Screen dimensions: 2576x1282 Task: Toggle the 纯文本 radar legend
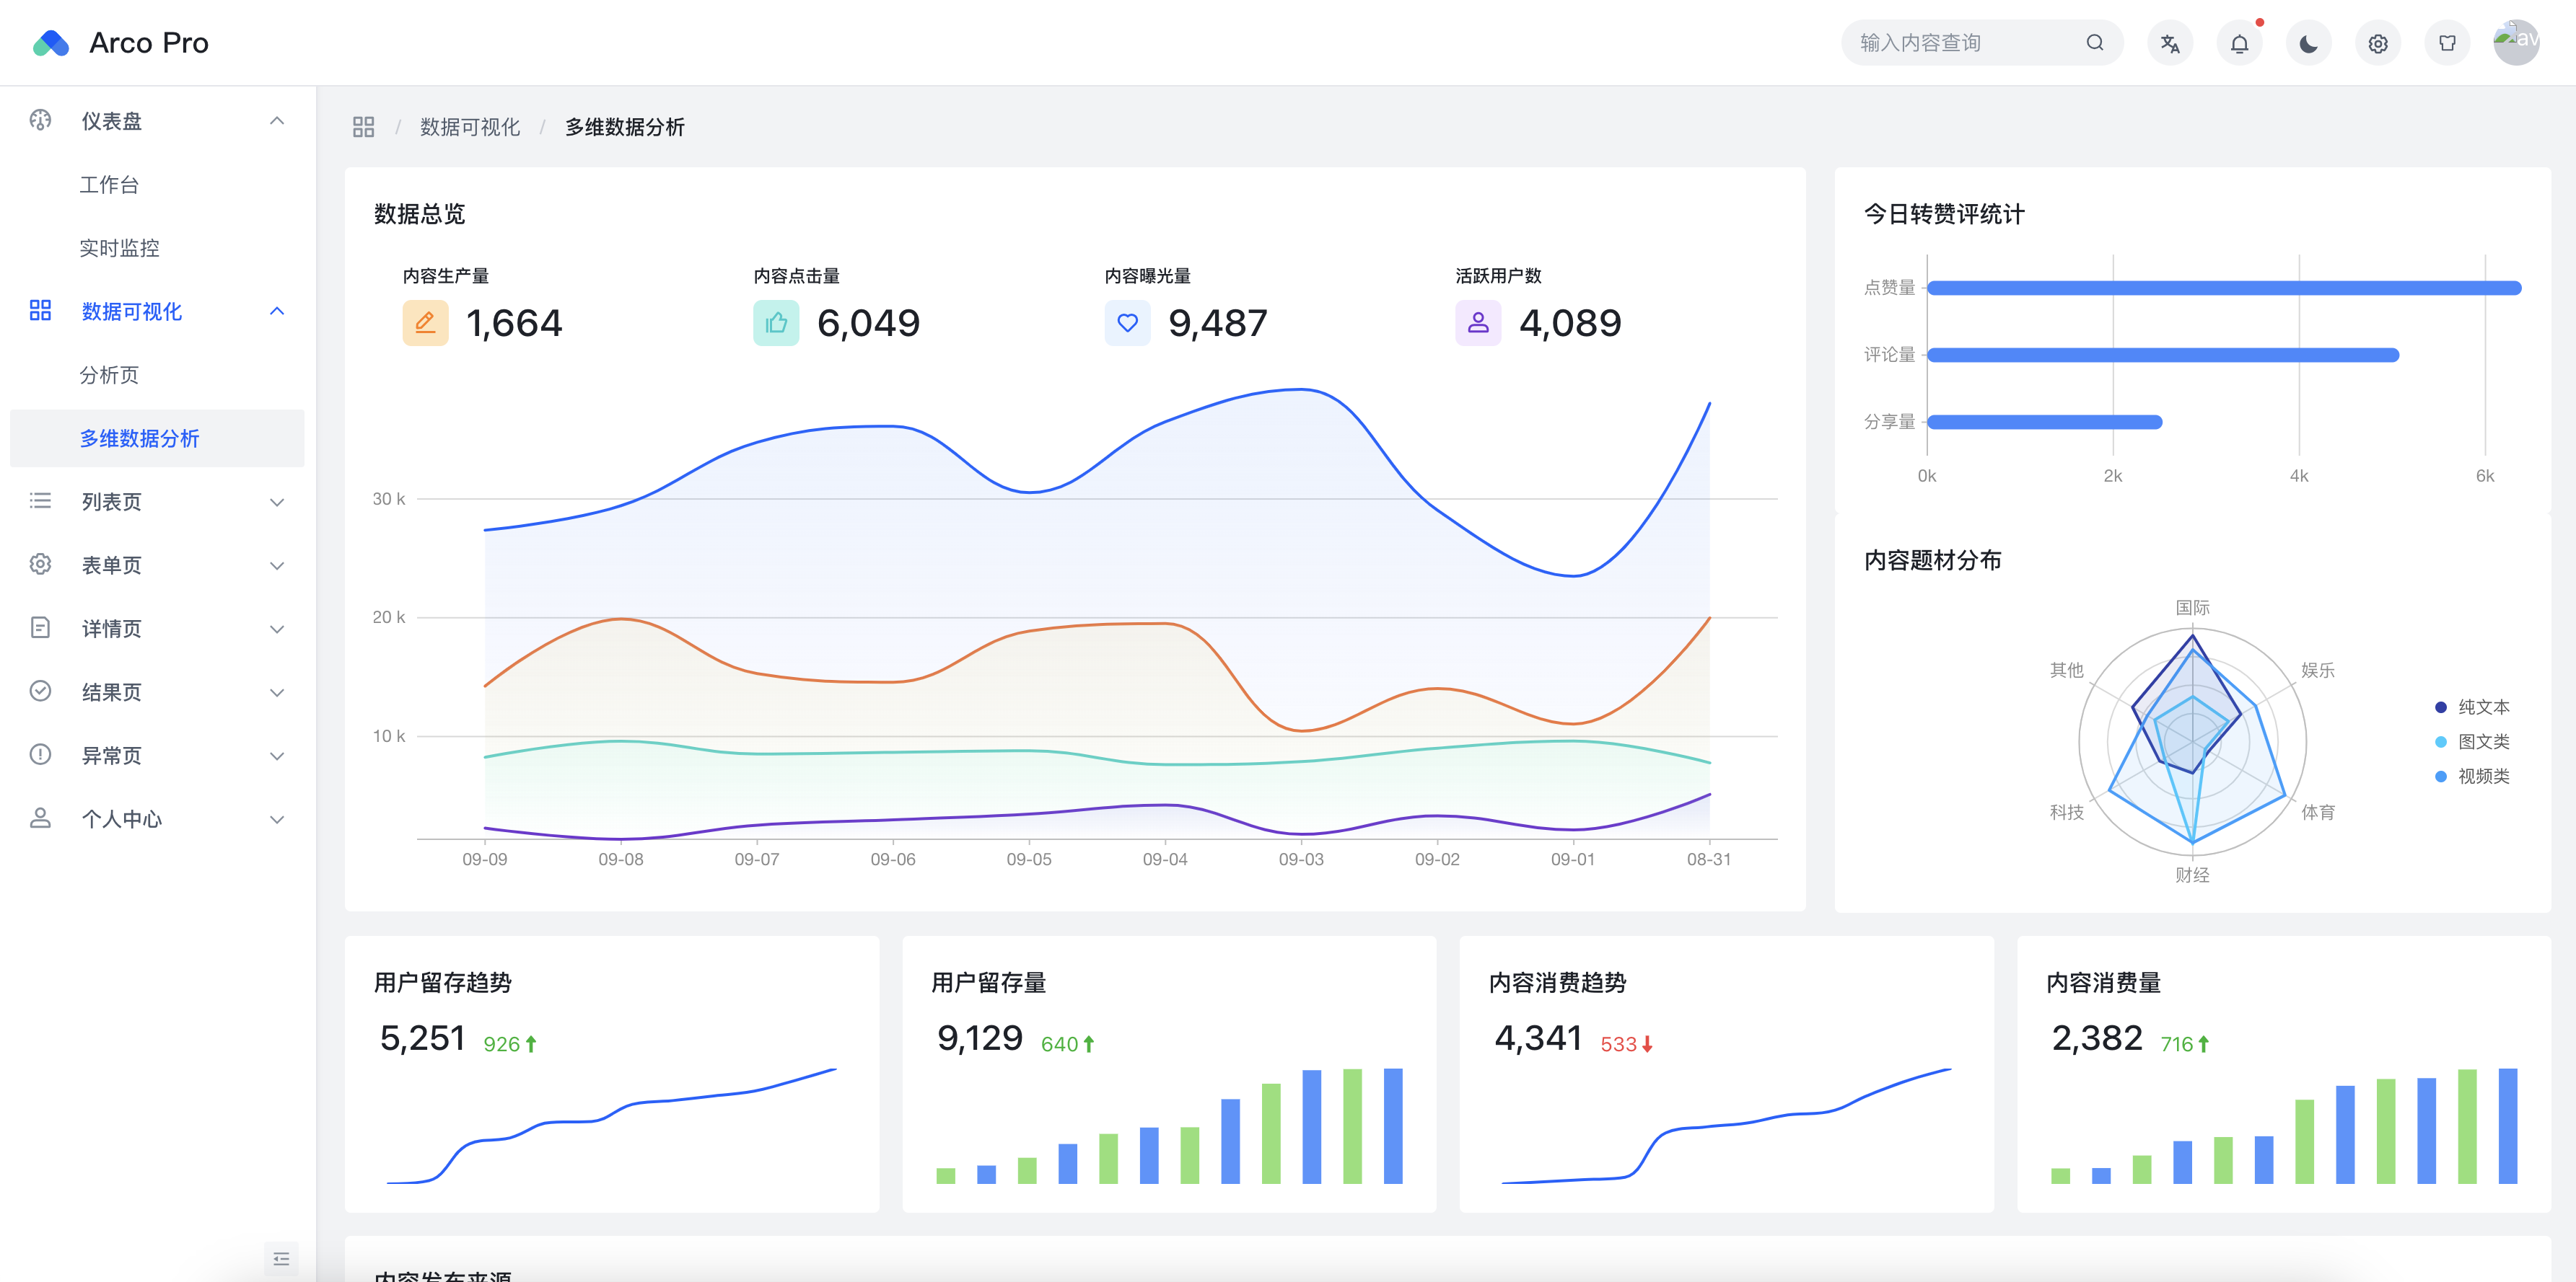(2472, 707)
